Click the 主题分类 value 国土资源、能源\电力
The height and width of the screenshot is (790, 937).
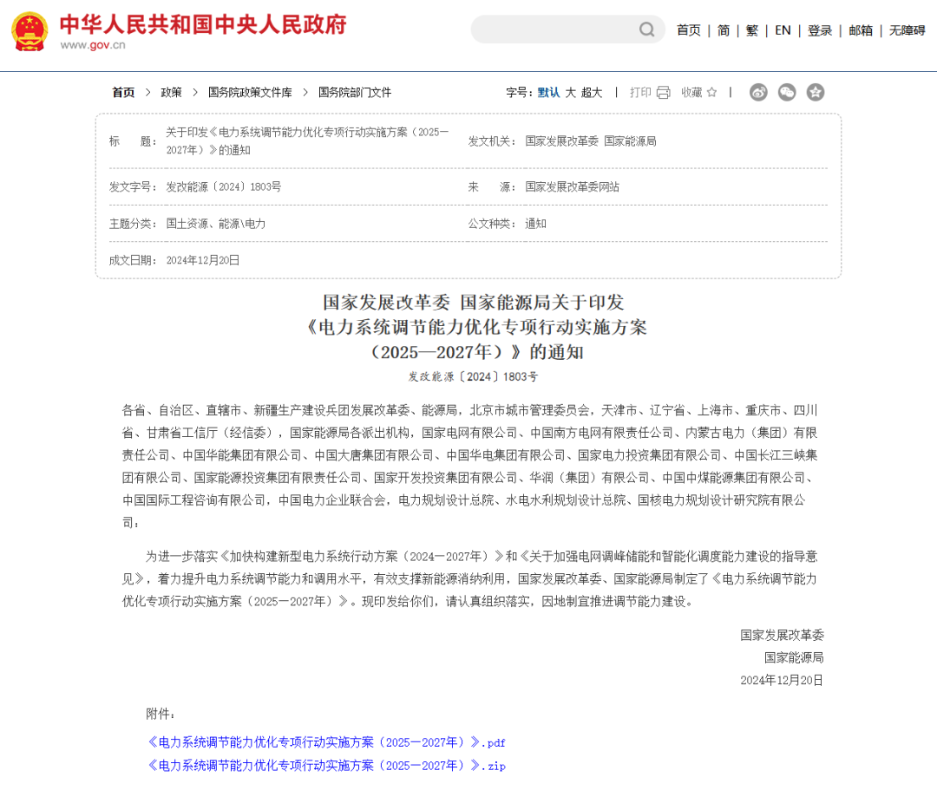point(216,224)
